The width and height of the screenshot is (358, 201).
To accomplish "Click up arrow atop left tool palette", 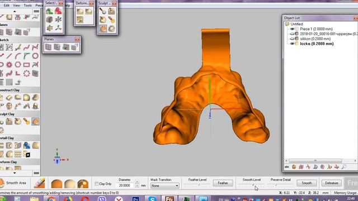I will pos(15,11).
